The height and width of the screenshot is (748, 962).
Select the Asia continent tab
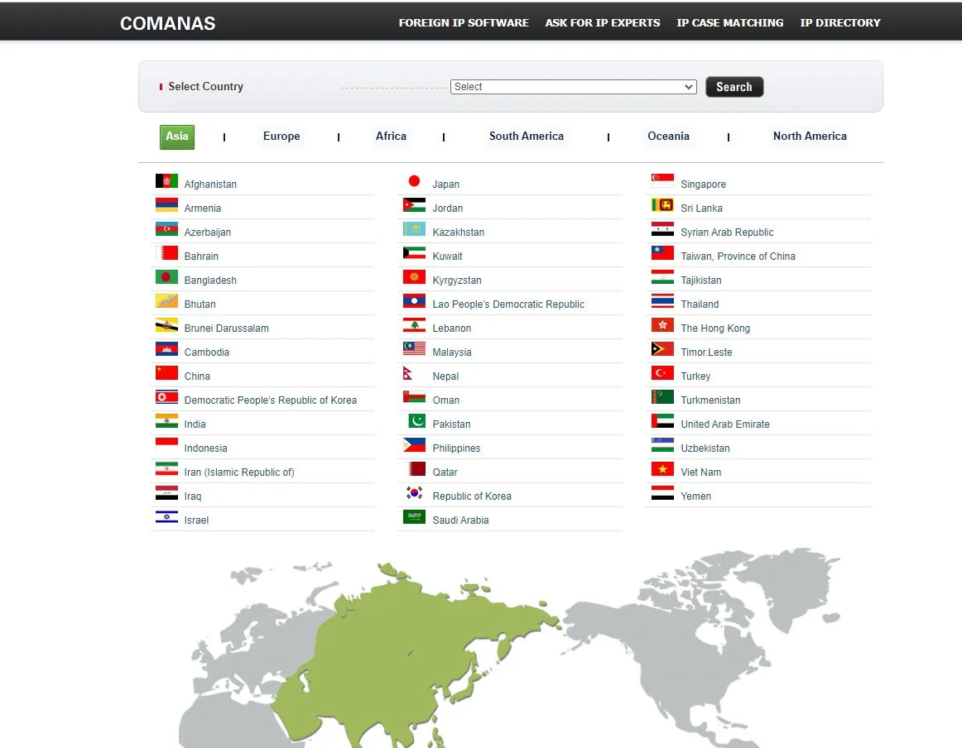[177, 137]
